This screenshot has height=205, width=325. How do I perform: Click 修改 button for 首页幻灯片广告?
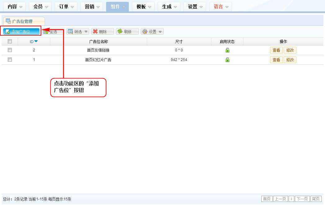(x=290, y=60)
